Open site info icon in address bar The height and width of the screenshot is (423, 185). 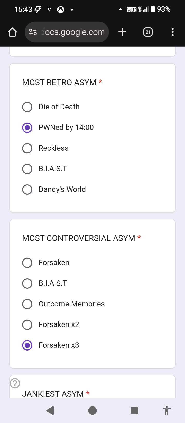33,32
